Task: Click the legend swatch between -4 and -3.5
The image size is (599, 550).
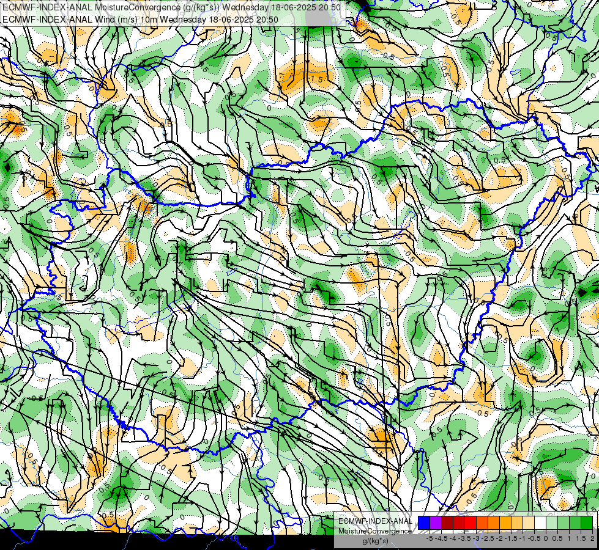Action: click(x=459, y=522)
